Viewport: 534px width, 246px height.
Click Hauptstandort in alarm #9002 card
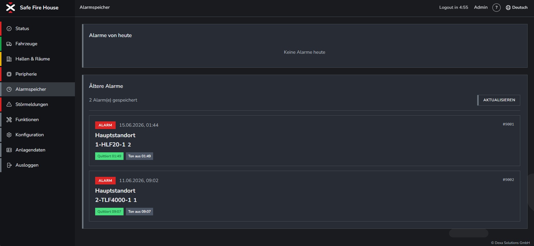[115, 191]
